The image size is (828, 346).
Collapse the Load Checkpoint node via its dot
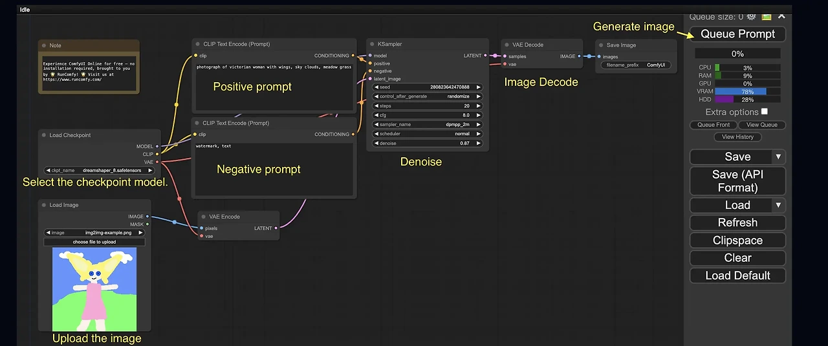[44, 135]
